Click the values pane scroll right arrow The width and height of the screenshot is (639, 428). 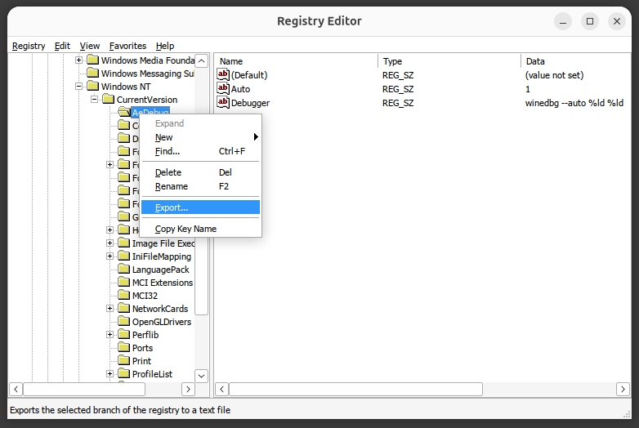623,389
